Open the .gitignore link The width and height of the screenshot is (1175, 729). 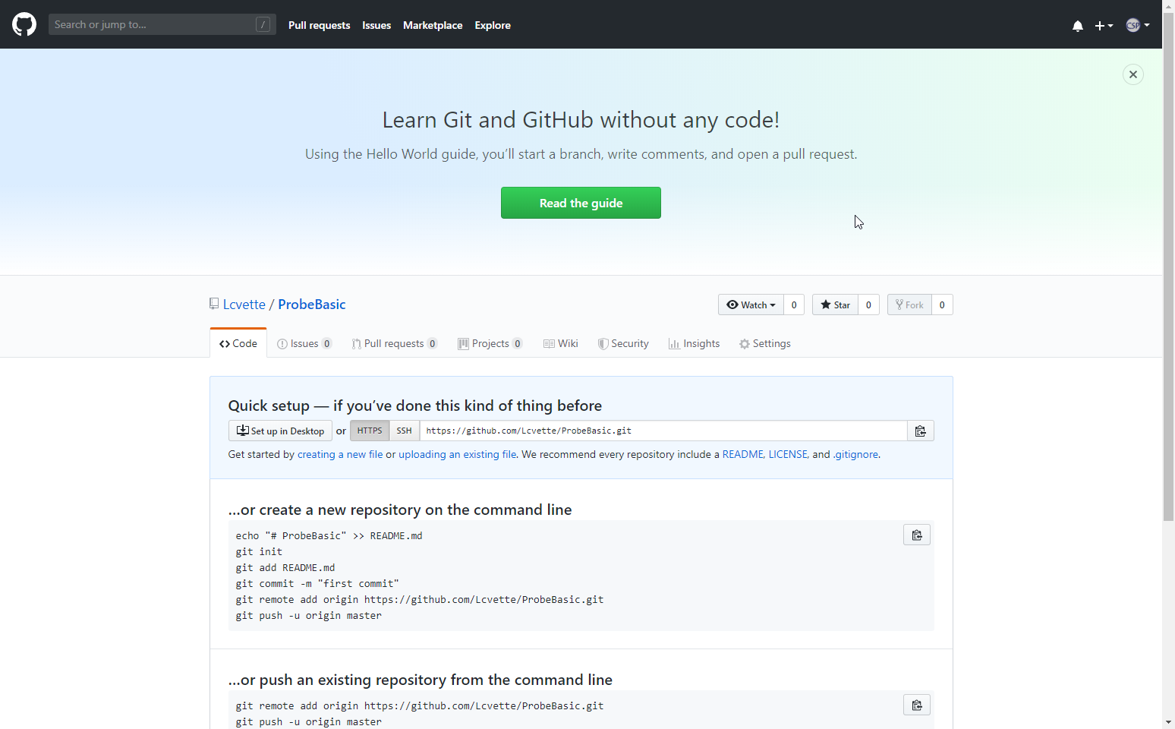(855, 454)
